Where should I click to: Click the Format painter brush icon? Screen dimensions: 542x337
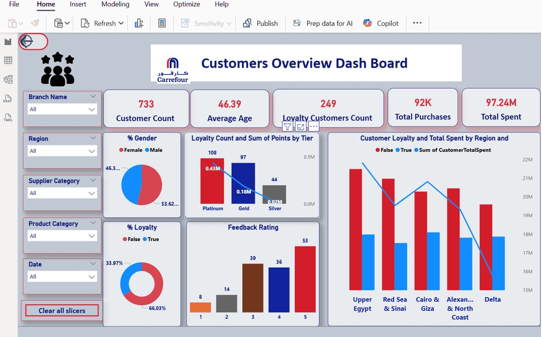pos(35,23)
